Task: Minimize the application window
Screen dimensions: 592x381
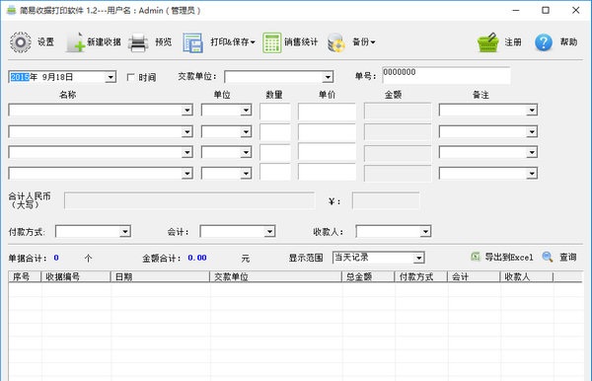Action: (516, 10)
